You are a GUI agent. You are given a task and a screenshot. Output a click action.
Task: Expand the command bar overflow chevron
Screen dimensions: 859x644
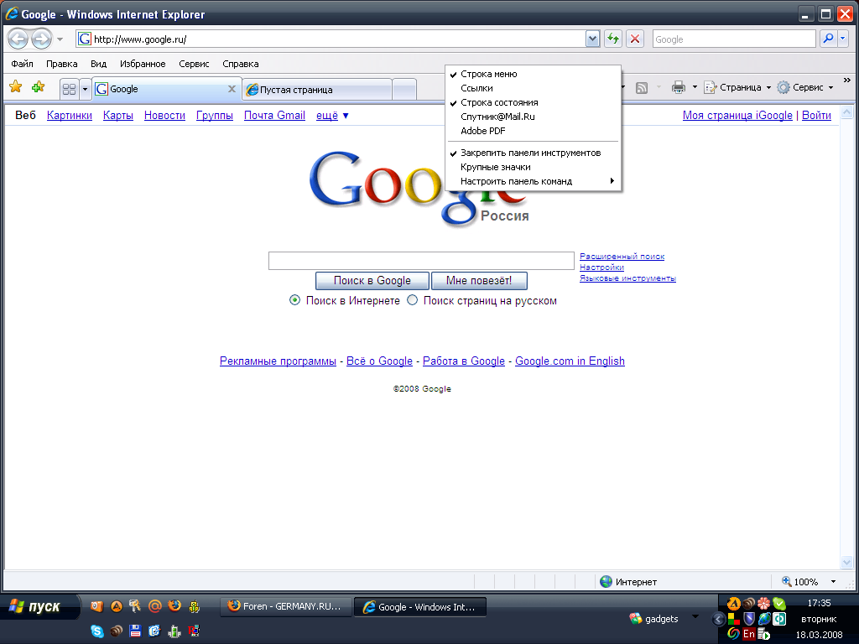847,80
